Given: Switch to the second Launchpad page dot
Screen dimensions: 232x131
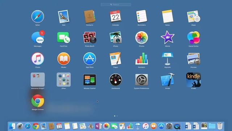Looking at the screenshot, I should (x=117, y=116).
